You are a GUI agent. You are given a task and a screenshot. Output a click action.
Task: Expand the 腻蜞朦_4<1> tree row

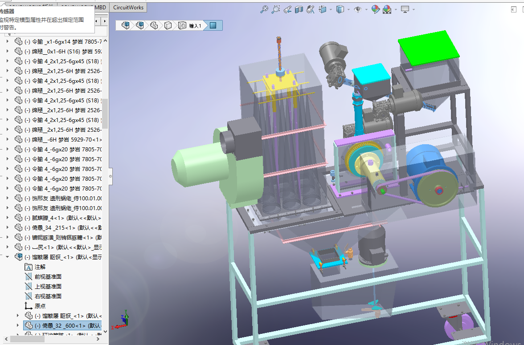pyautogui.click(x=8, y=218)
